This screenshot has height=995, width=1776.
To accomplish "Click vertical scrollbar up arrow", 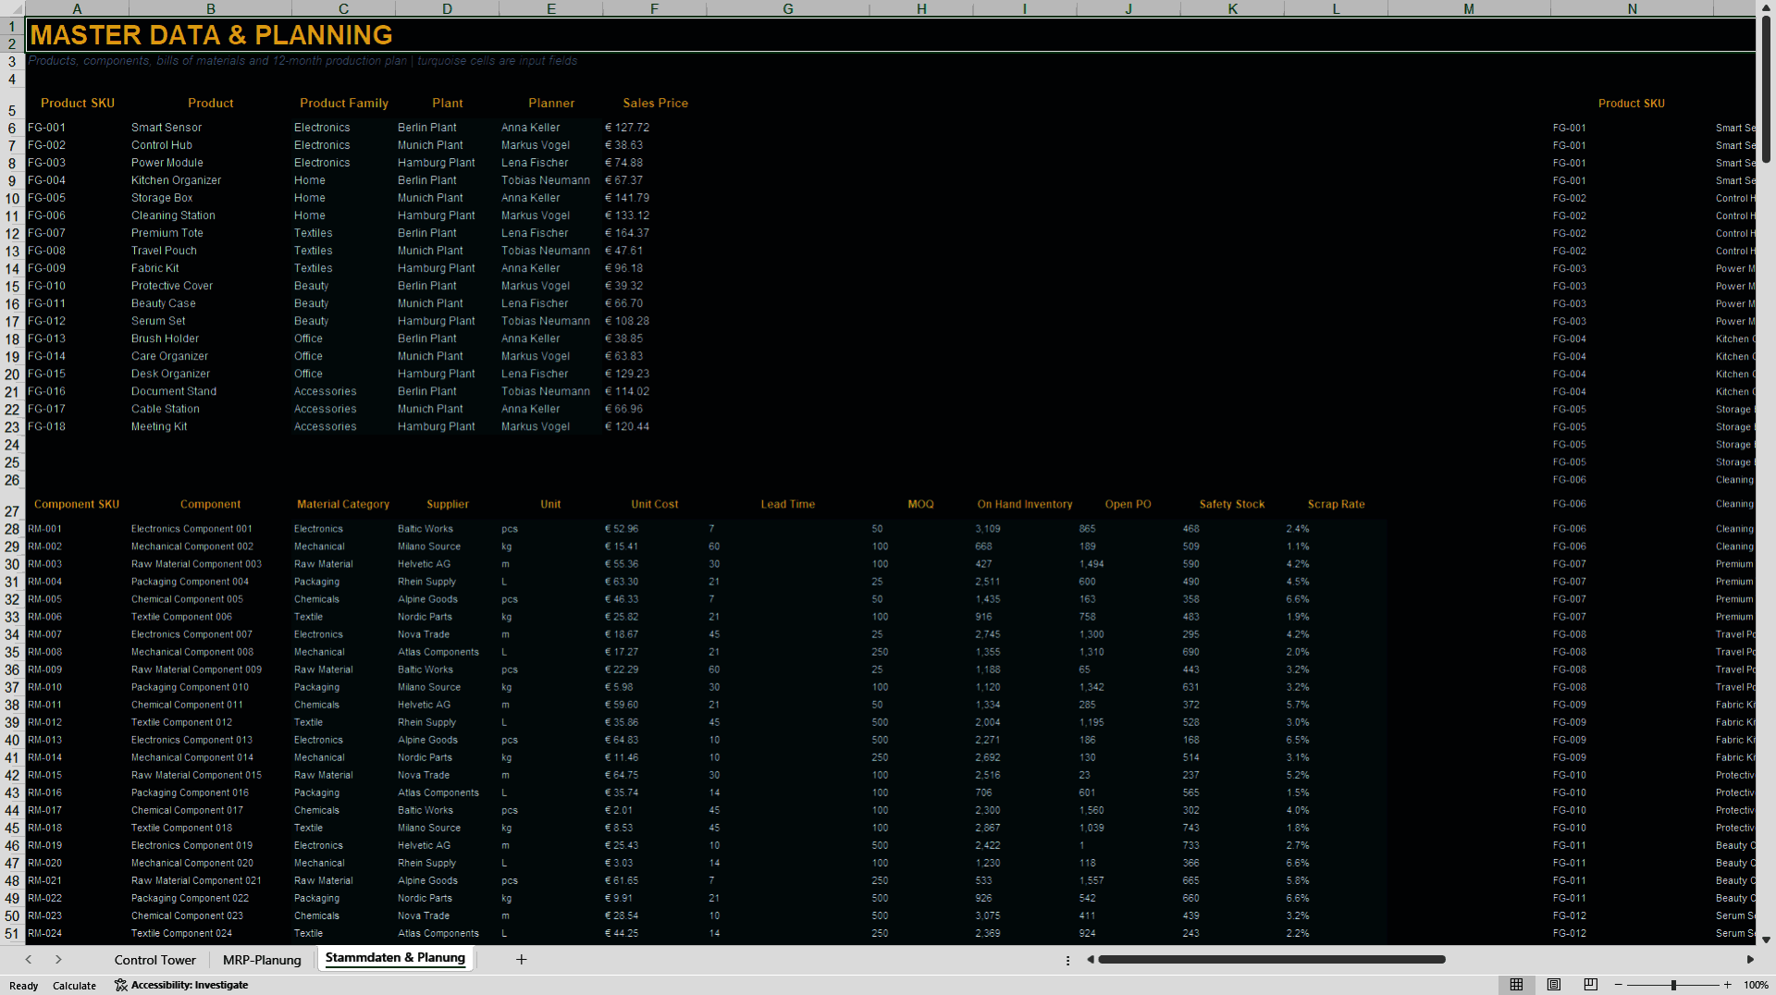I will coord(1766,7).
